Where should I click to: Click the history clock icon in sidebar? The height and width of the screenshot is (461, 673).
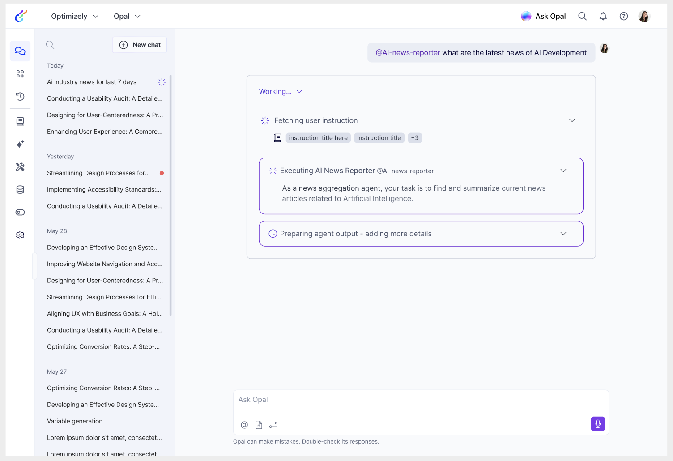(x=20, y=96)
